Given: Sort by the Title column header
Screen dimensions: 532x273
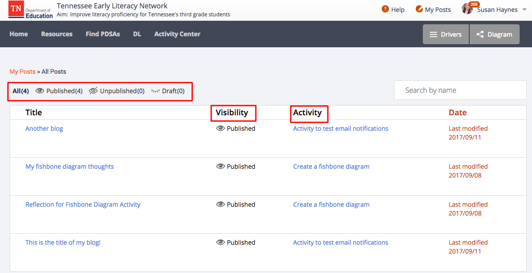Looking at the screenshot, I should [34, 113].
